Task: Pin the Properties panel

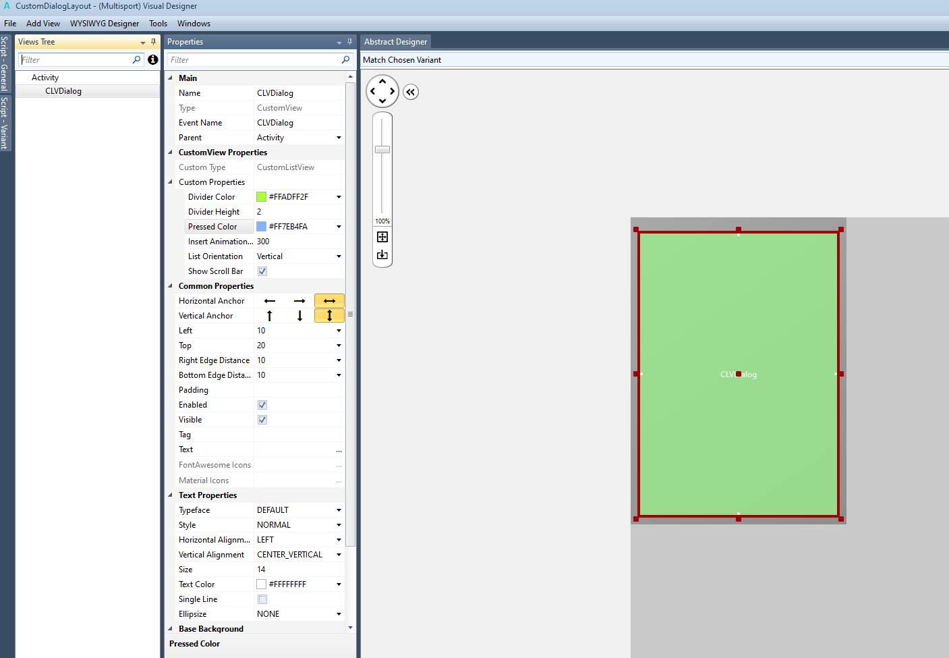Action: [349, 42]
